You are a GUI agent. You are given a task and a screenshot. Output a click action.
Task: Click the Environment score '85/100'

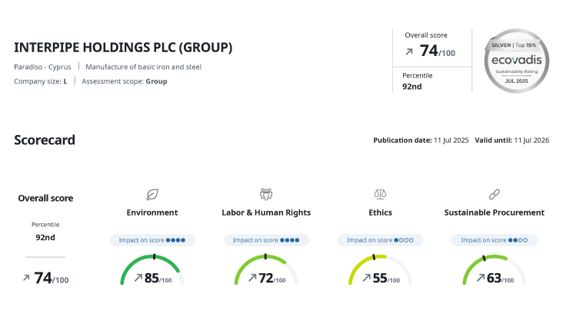[x=158, y=278]
